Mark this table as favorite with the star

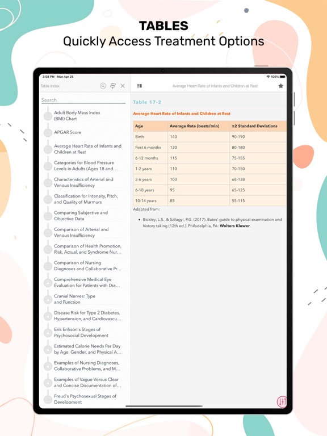pos(281,86)
